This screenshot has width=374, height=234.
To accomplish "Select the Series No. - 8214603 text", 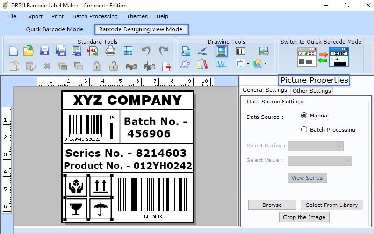I will click(x=126, y=153).
